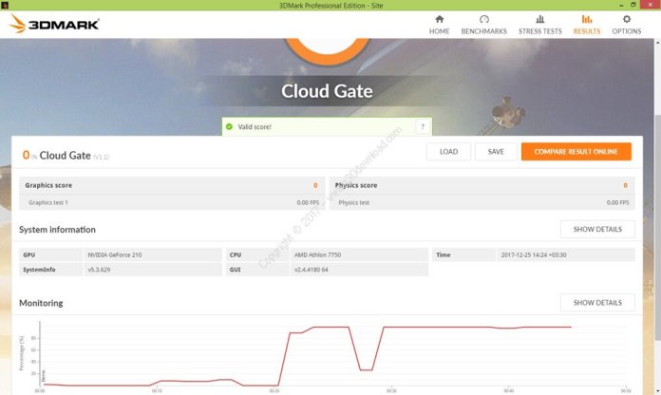This screenshot has height=395, width=661.
Task: Open the question mark help for valid score
Action: (x=423, y=126)
